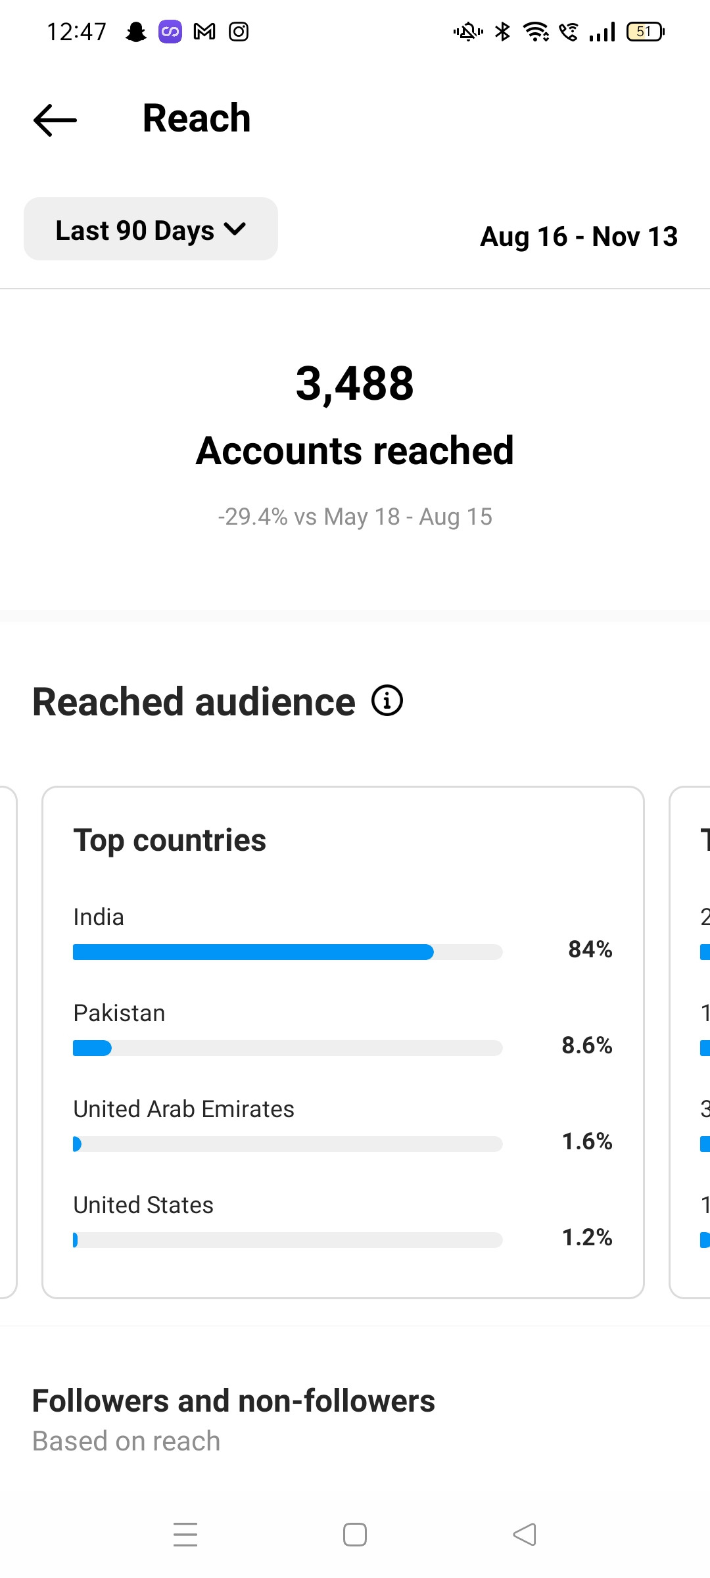Tap the Pakistan reach bar

click(x=287, y=1048)
